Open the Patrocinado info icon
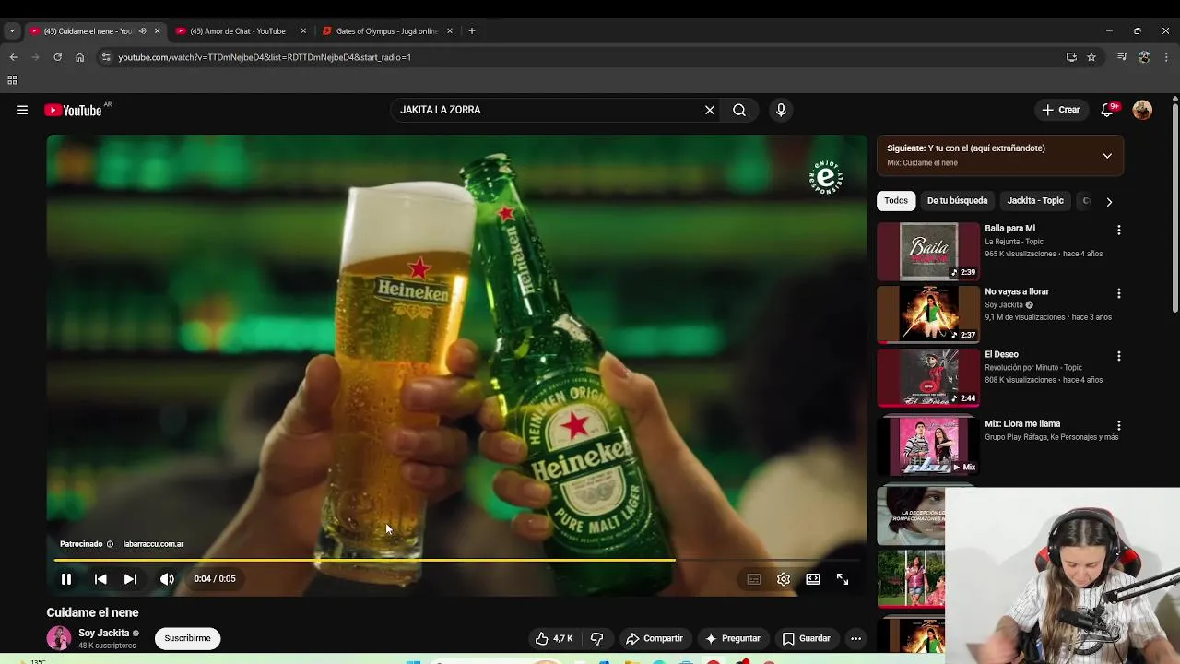The width and height of the screenshot is (1180, 664). tap(110, 544)
